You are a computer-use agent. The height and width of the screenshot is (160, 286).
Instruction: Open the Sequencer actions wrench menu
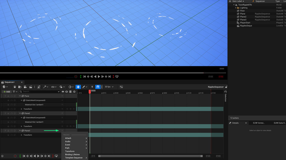[45, 87]
